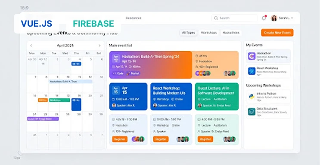Click the colored avatar group left on orange panel
This screenshot has width=320, height=165.
tap(203, 73)
